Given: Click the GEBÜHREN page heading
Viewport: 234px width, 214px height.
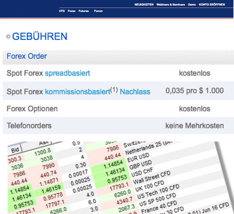Looking at the screenshot, I should click(x=40, y=36).
